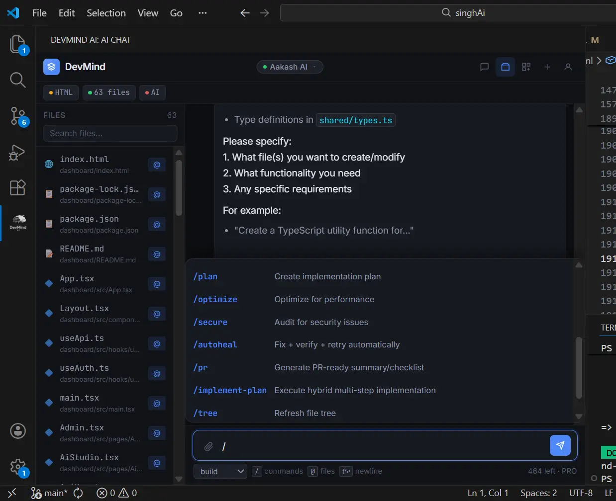
Task: Click the main* branch in status bar
Action: tap(50, 493)
